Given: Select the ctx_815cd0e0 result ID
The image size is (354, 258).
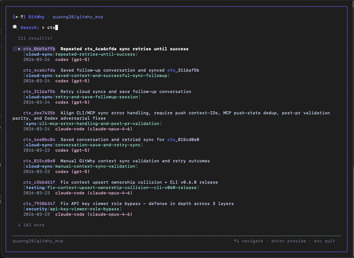Looking at the screenshot, I should click(x=39, y=161).
